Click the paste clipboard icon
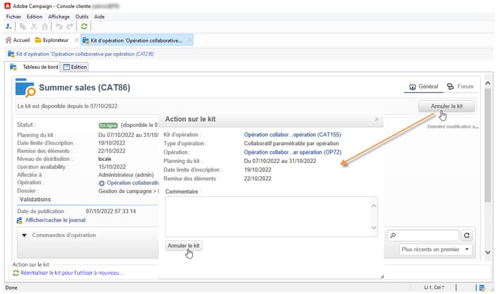Screen dimensions: 499x294 [43, 26]
